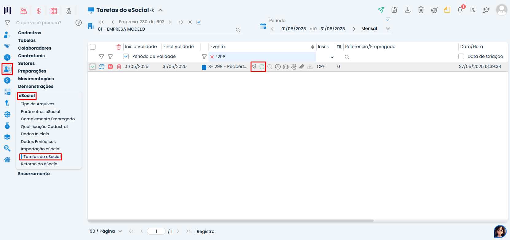
Task: Open the Mensal period dropdown
Action: [388, 28]
